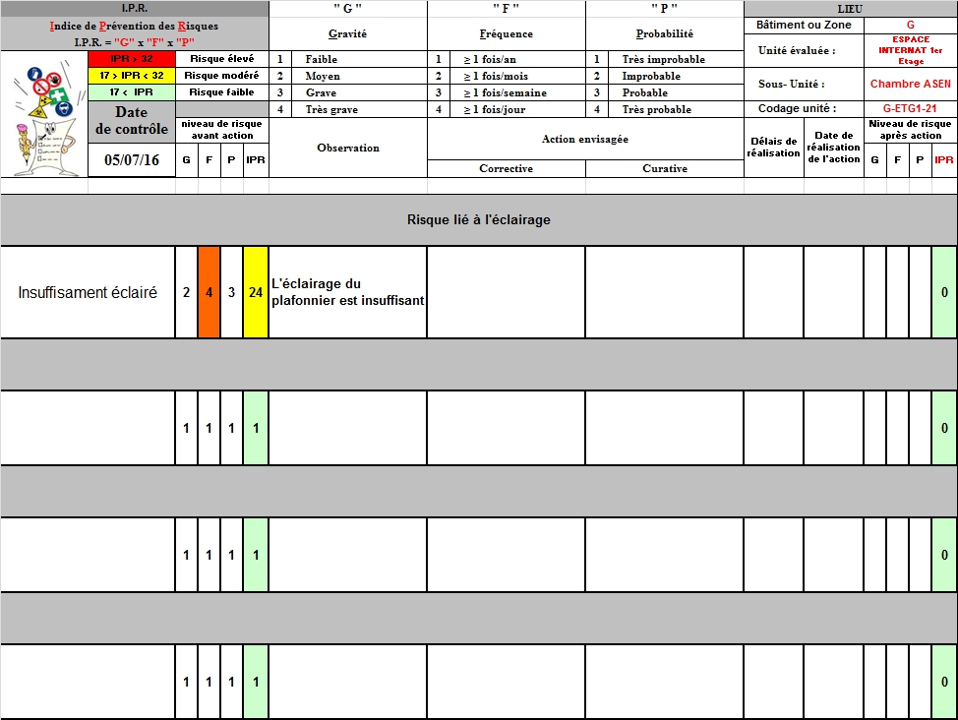Click the "Délais de réalisation" column header

773,148
